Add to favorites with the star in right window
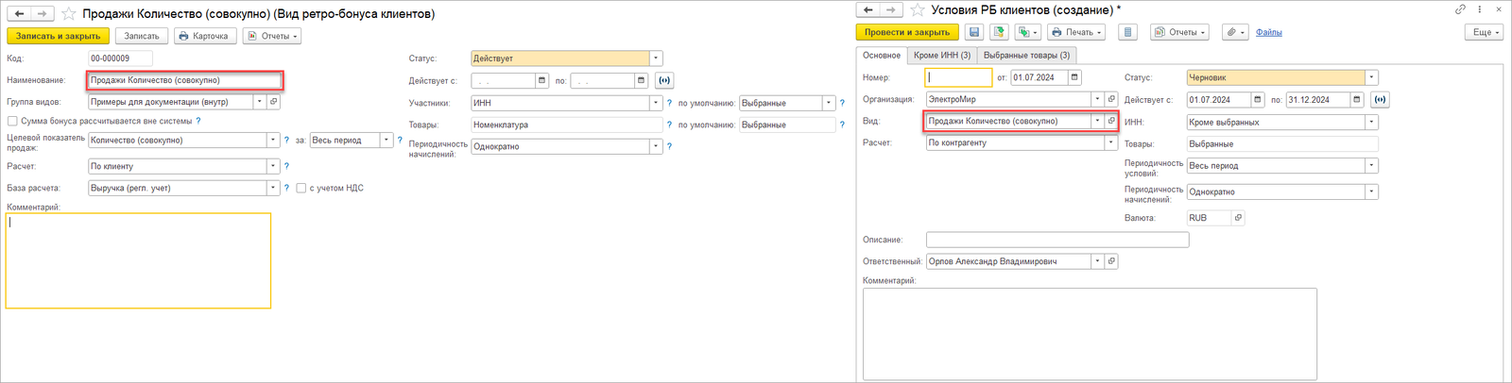Screen dimensions: 1512x383 point(918,10)
